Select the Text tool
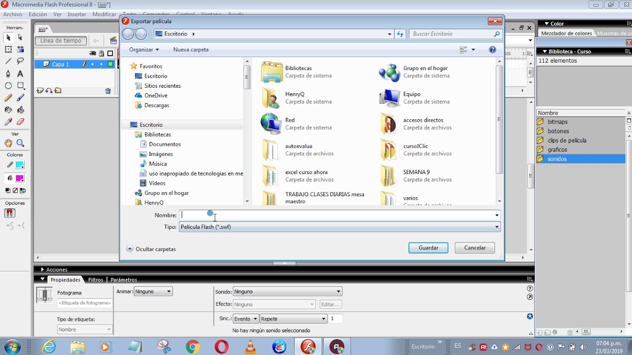Screen dimensions: 632x355 point(20,73)
